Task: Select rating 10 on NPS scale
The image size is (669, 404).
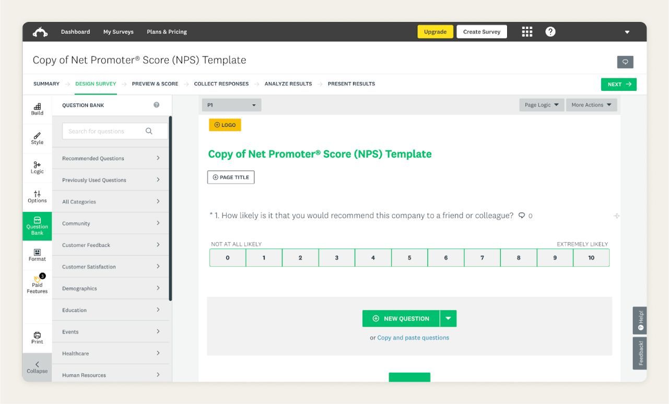Action: click(591, 258)
